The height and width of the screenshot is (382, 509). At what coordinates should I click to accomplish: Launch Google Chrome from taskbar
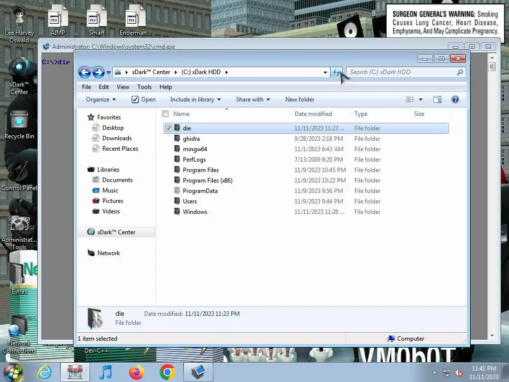click(167, 372)
